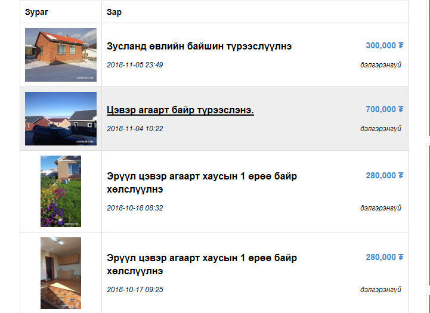Select 280,000 ₮ price of 2018-10-17 listing

tap(384, 257)
